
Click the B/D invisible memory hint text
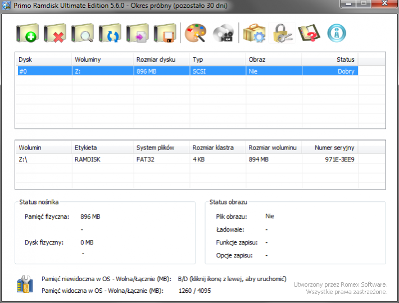[x=232, y=279]
